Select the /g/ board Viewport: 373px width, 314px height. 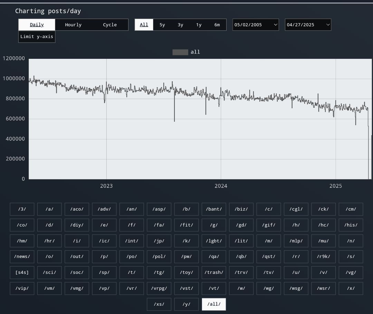[214, 225]
